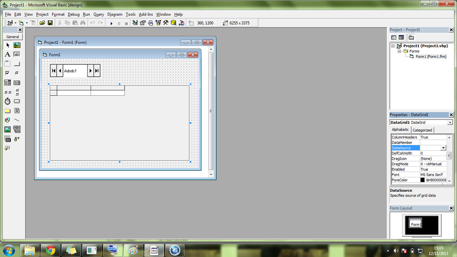Open Google Chrome from the taskbar

pyautogui.click(x=50, y=250)
